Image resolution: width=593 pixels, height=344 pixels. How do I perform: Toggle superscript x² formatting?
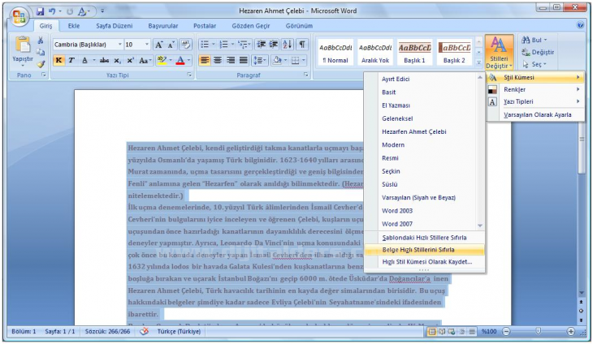(130, 60)
